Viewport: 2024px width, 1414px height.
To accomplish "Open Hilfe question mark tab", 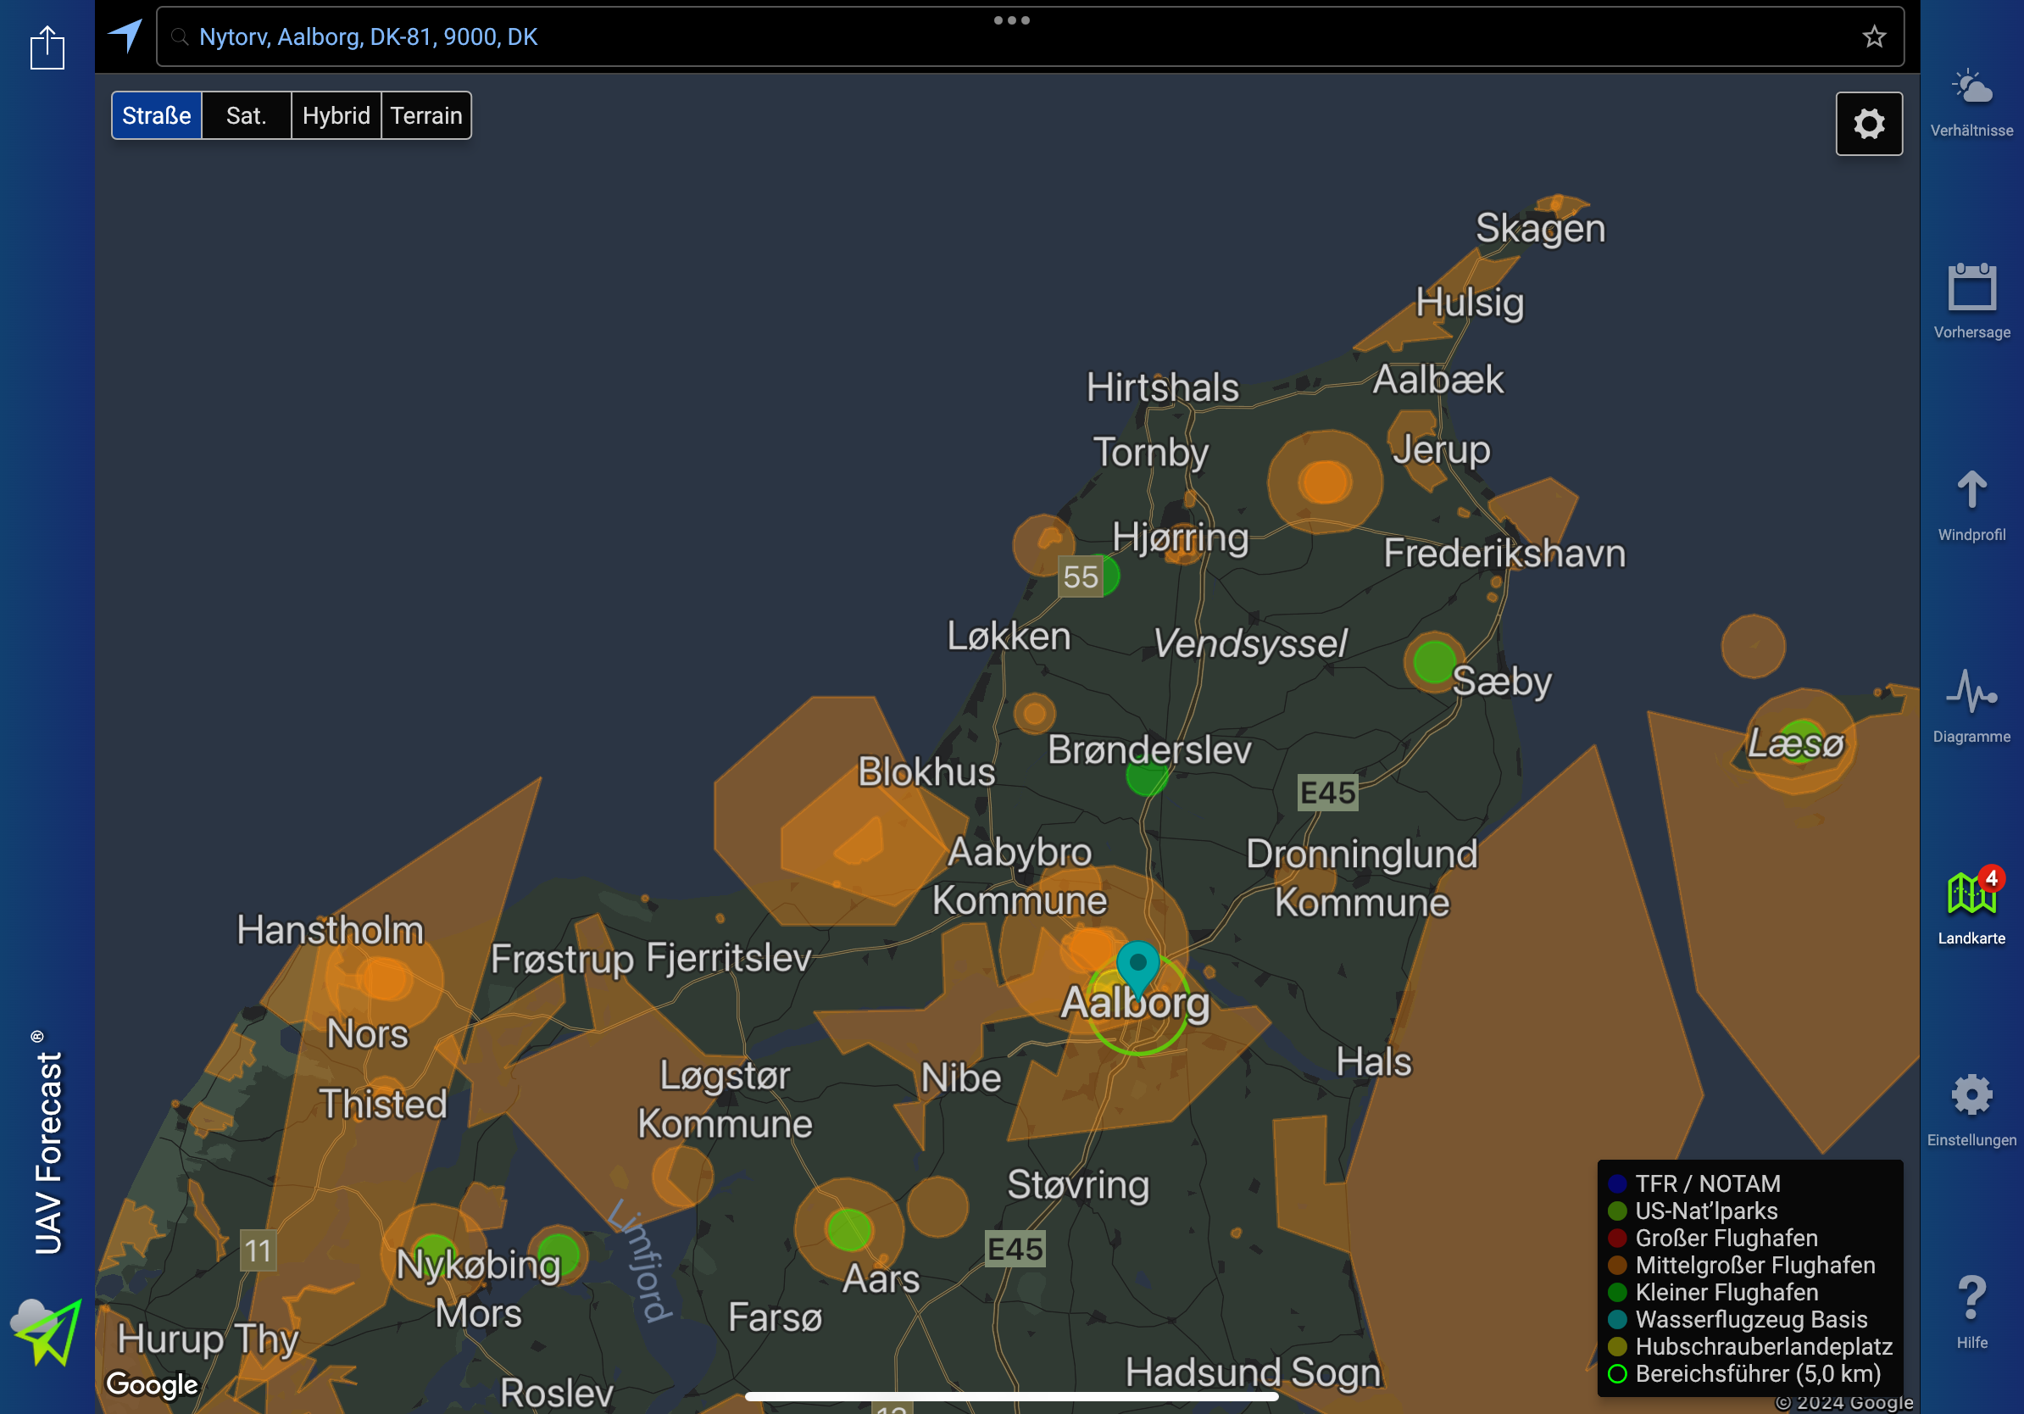I will click(x=1971, y=1312).
